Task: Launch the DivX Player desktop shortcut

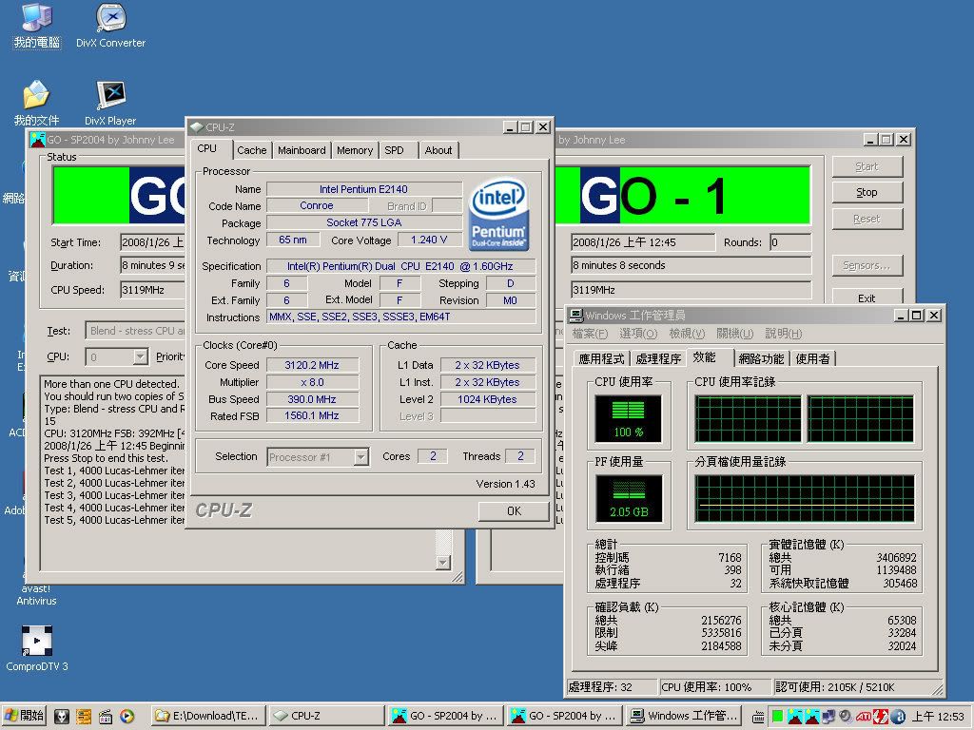Action: coord(110,103)
